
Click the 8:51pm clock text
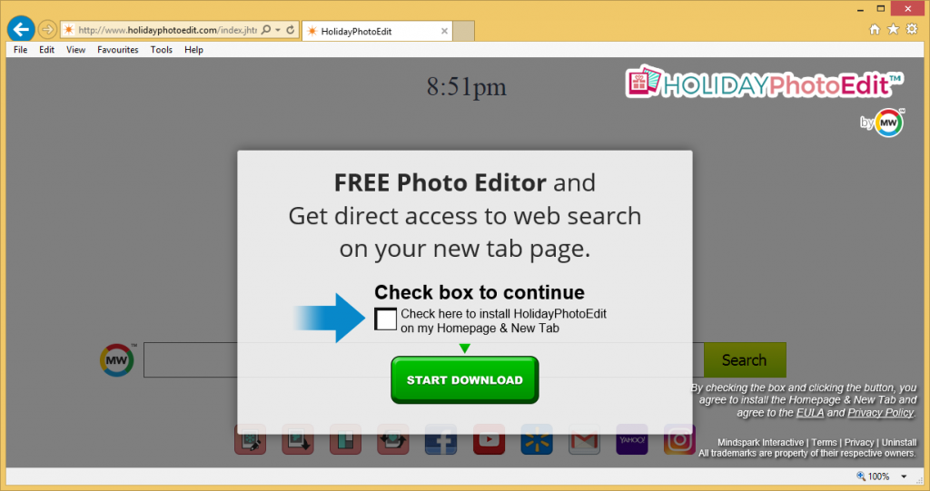[x=467, y=87]
